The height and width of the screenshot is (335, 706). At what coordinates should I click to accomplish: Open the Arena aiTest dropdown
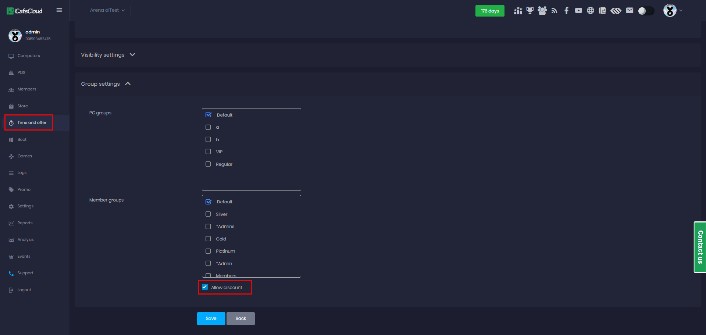click(x=108, y=10)
